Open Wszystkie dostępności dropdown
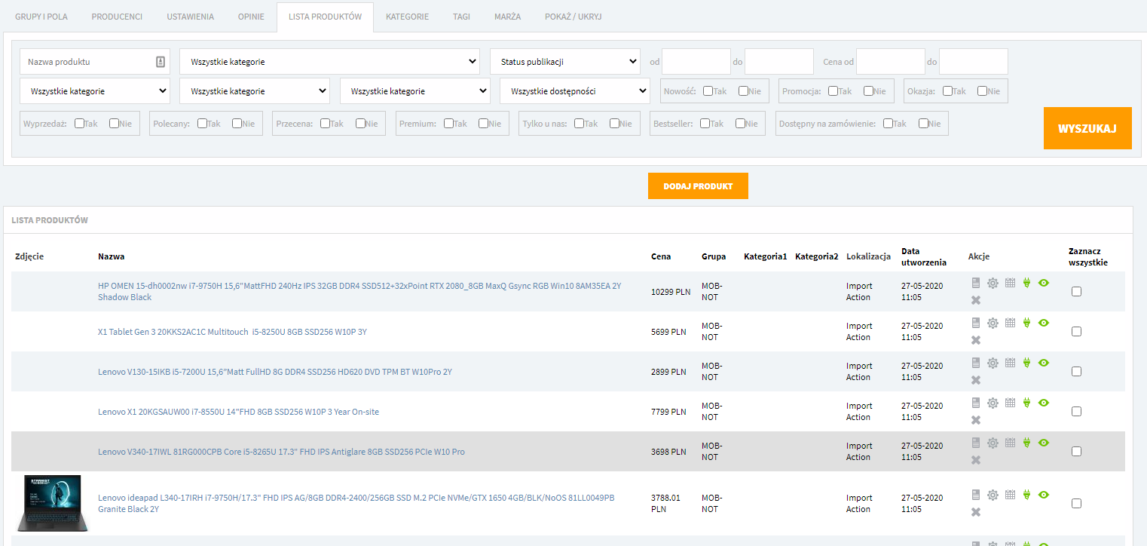 click(575, 91)
